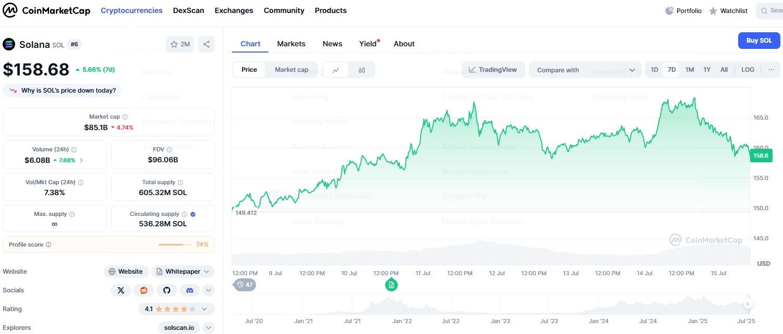Viewport: 783px width, 334px height.
Task: Click the Total supply info icon
Action: pos(180,183)
